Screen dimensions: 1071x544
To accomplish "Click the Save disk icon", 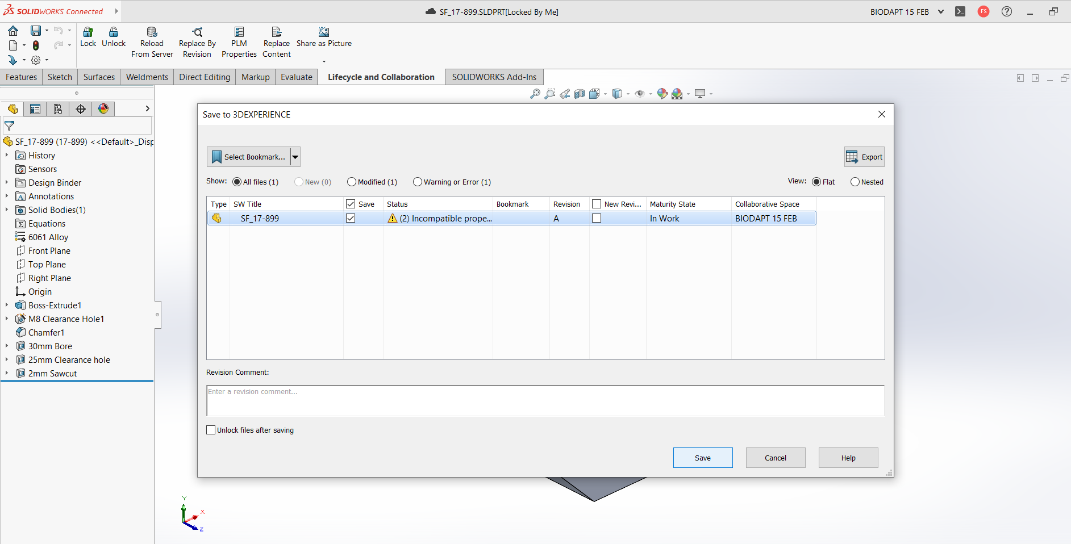I will (36, 31).
